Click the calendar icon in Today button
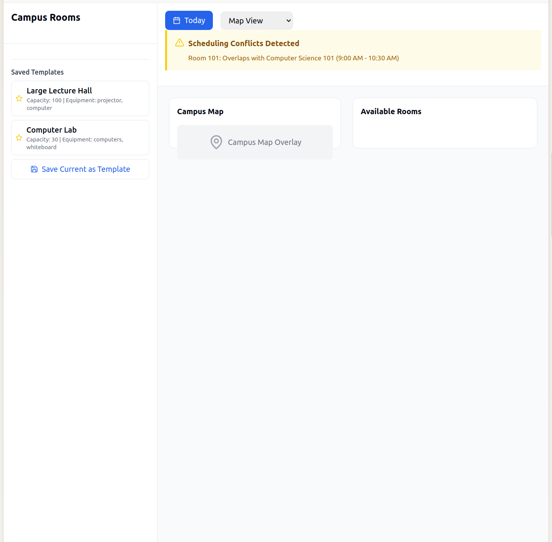Image resolution: width=552 pixels, height=542 pixels. (177, 21)
